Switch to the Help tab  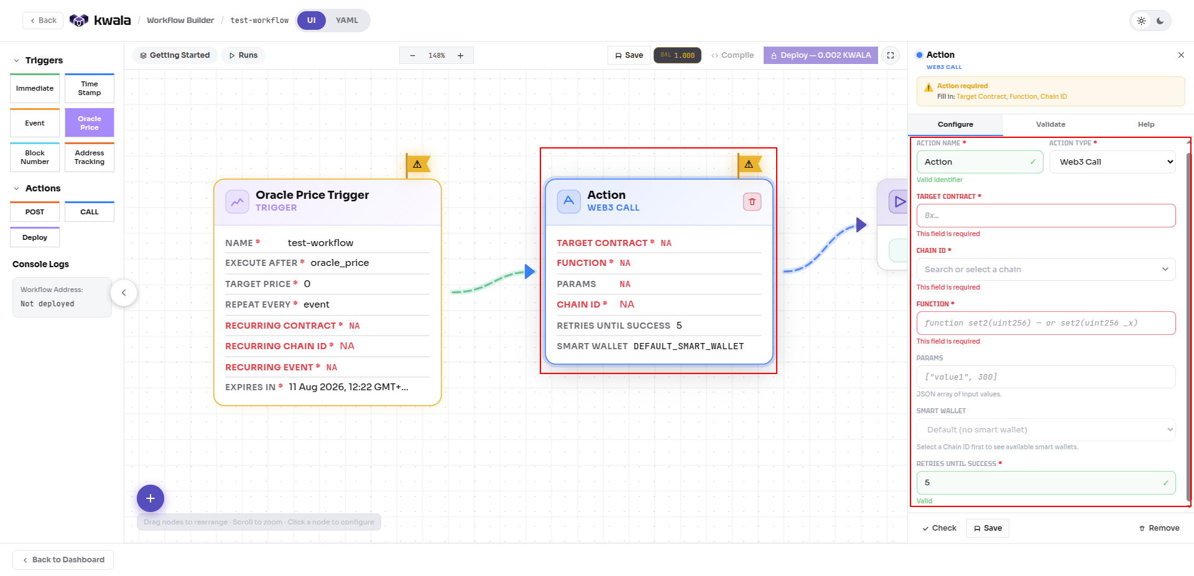click(1146, 124)
